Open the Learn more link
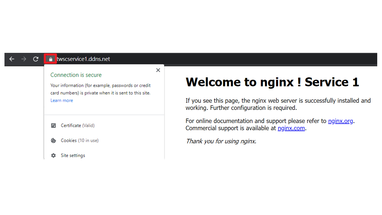The image size is (382, 215). [62, 100]
